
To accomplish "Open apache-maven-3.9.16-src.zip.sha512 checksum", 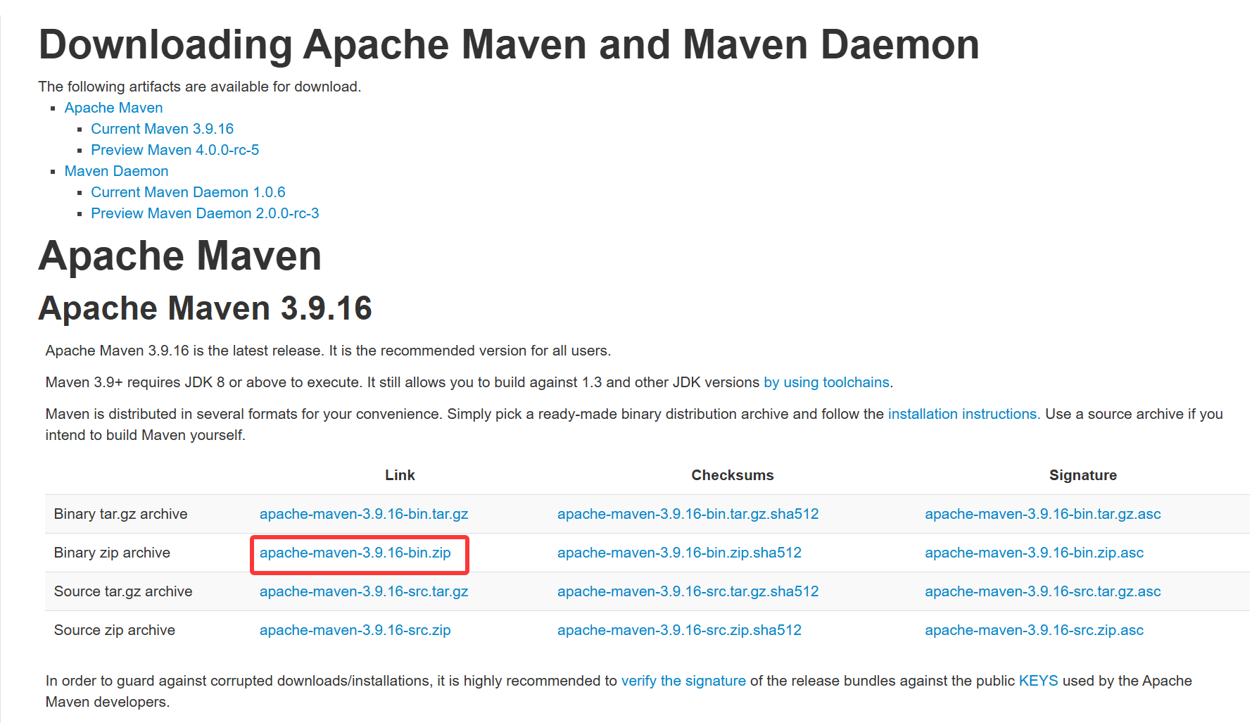I will click(x=680, y=630).
